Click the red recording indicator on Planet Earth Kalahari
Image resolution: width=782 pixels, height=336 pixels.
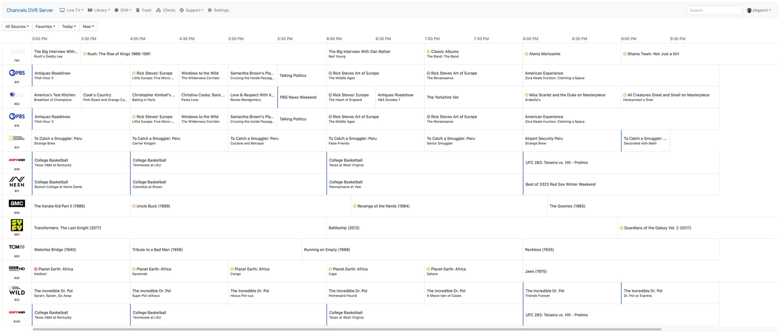coord(36,269)
